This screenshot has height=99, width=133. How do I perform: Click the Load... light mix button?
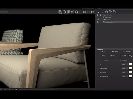pos(124,56)
